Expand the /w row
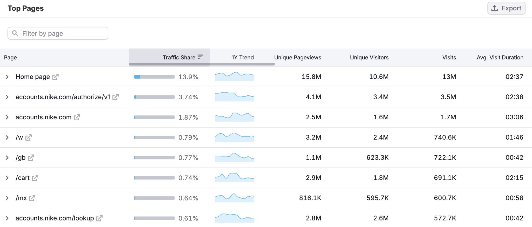This screenshot has width=532, height=227. [7, 137]
